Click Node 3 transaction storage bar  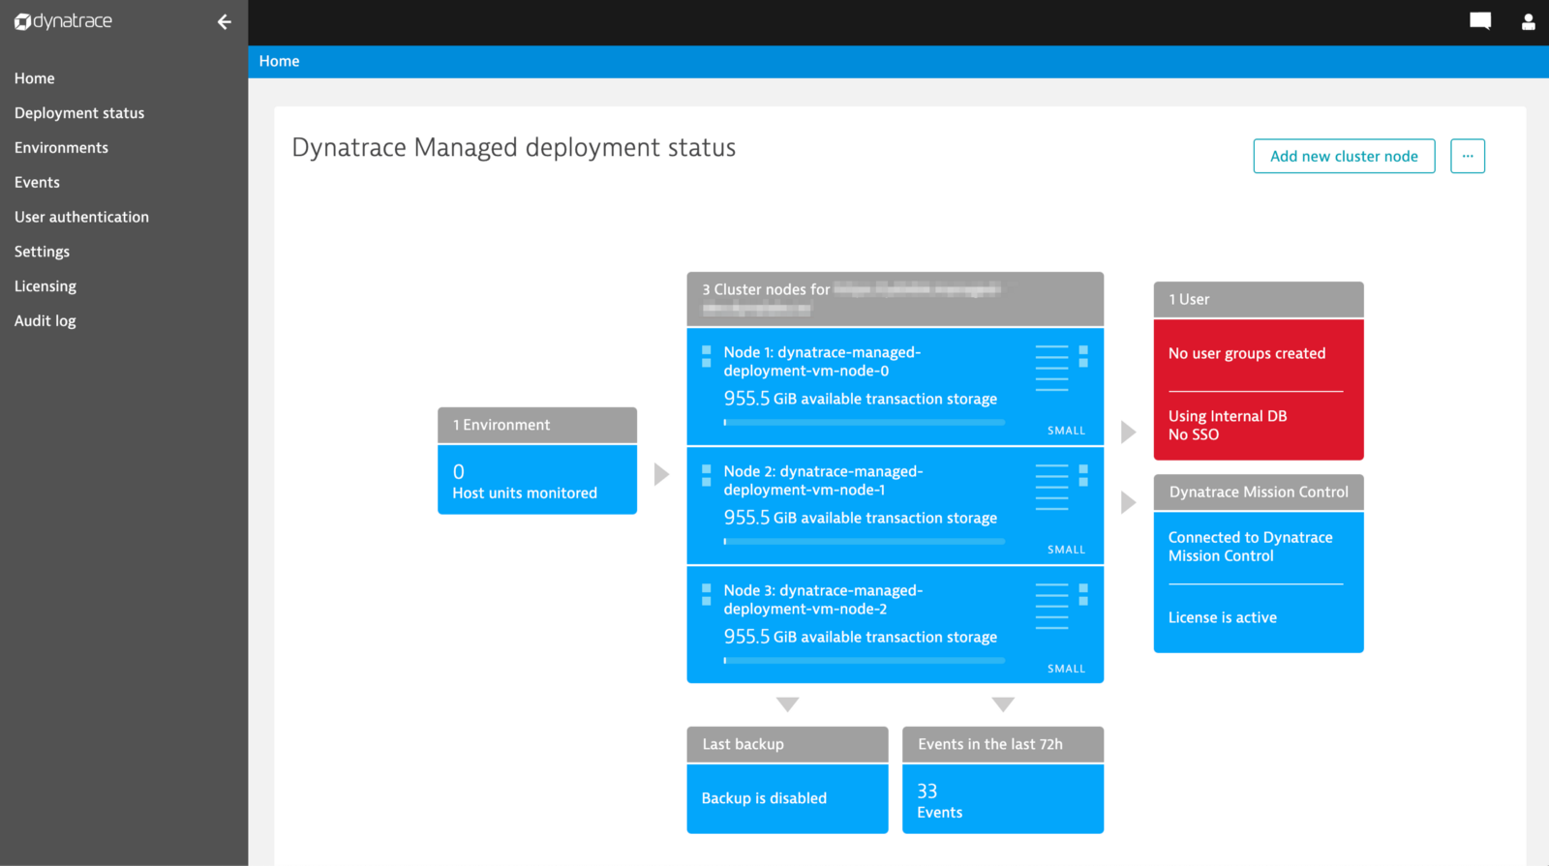click(864, 660)
